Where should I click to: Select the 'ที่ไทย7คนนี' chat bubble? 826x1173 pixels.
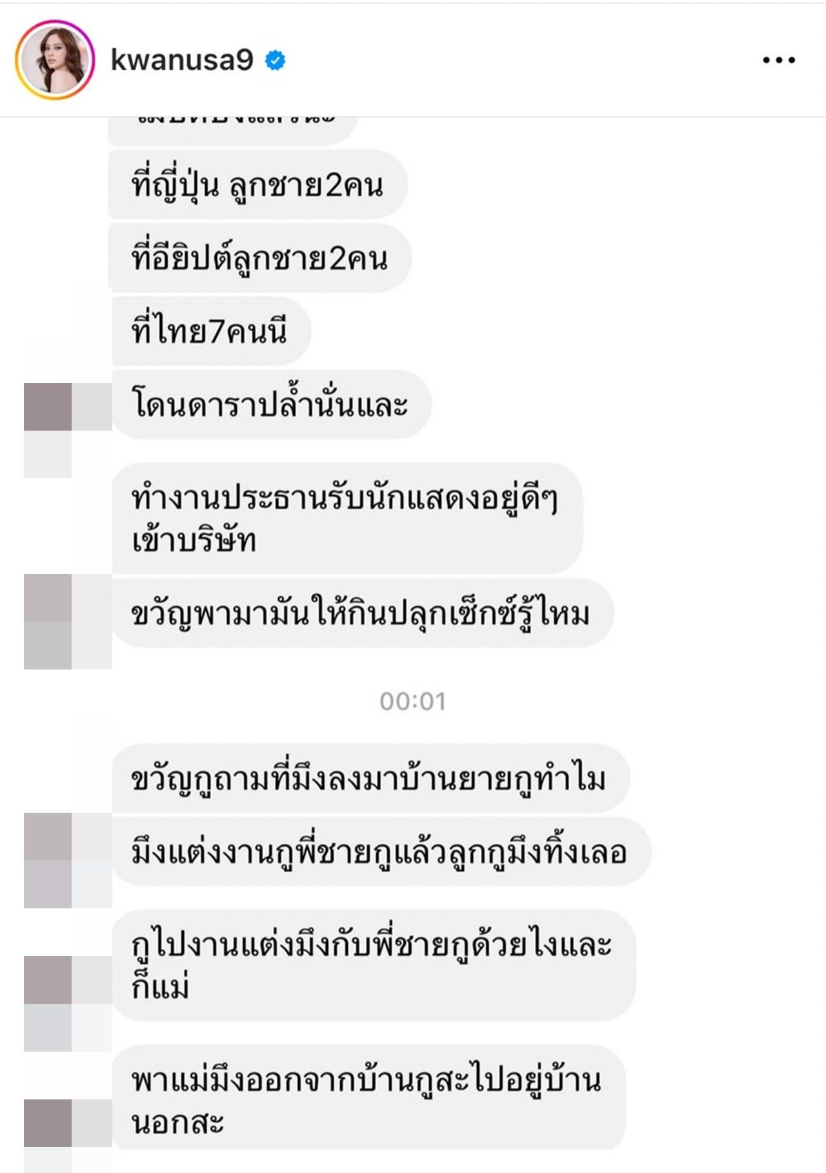(x=210, y=331)
